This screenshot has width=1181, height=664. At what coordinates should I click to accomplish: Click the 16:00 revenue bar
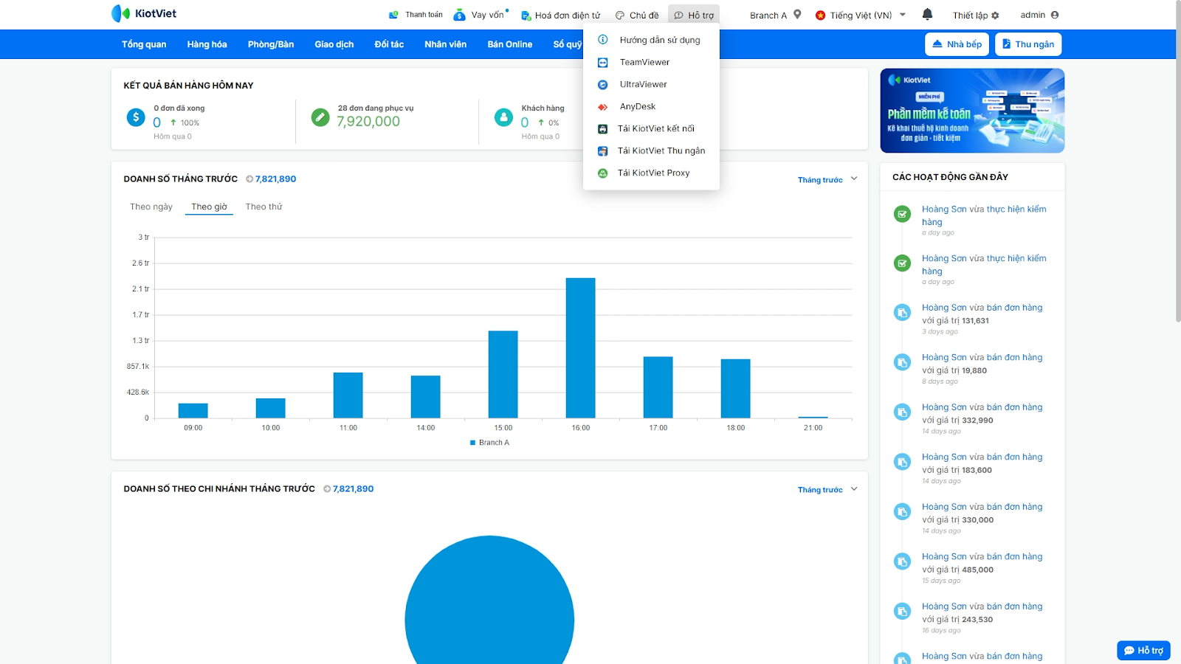580,347
